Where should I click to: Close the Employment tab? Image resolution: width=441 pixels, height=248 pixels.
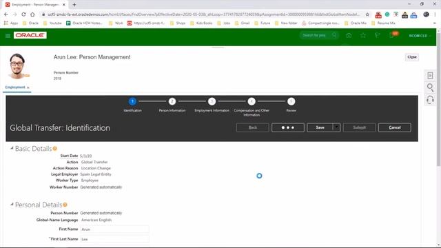(x=28, y=87)
